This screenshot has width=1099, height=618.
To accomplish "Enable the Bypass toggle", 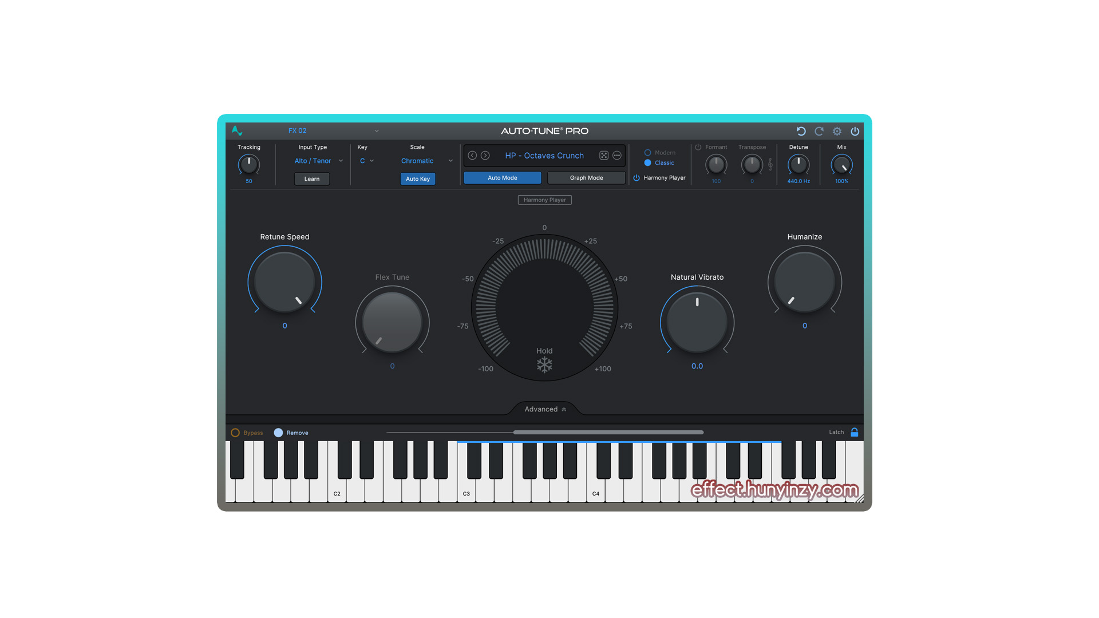I will (x=235, y=433).
